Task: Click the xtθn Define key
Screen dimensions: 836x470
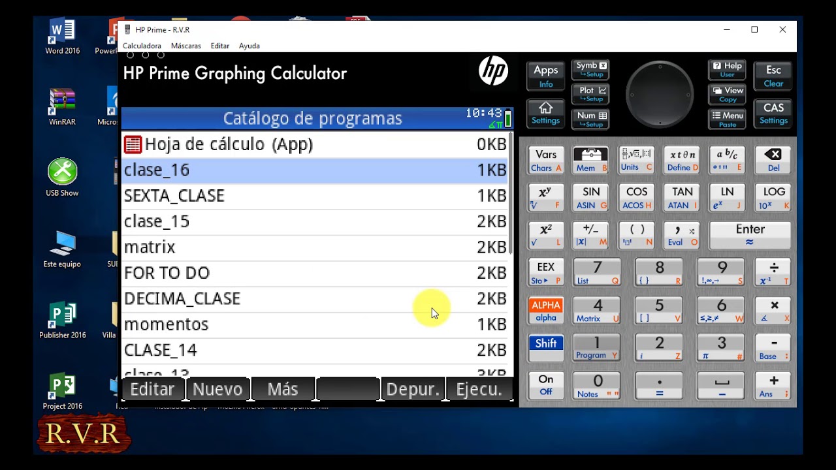Action: (683, 161)
